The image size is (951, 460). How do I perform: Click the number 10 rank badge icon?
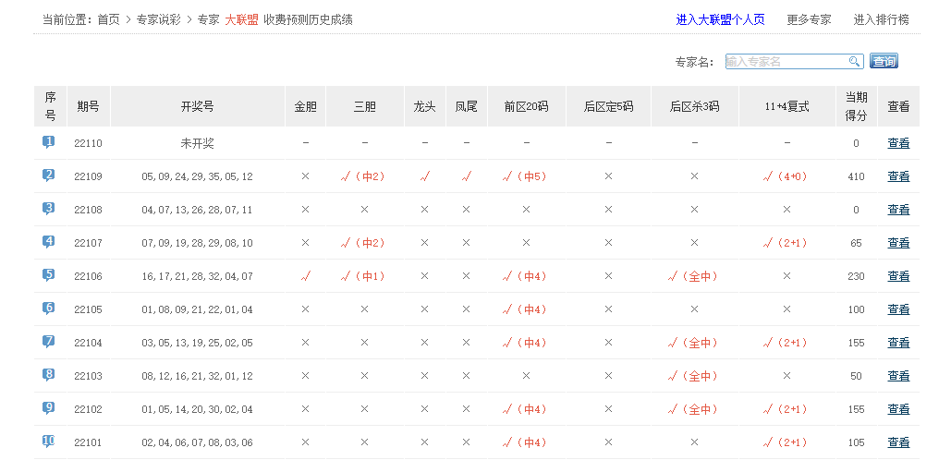(48, 442)
